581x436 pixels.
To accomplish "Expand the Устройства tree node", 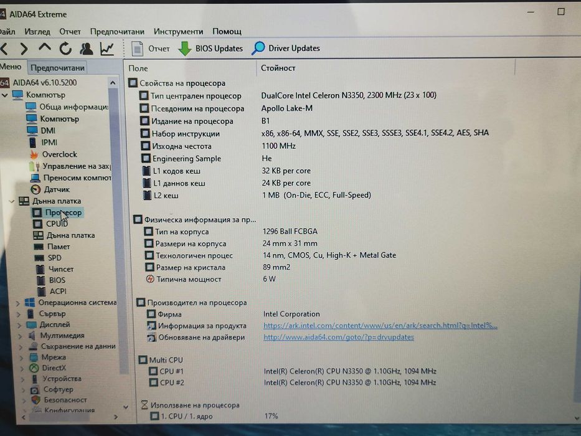I will pos(23,379).
